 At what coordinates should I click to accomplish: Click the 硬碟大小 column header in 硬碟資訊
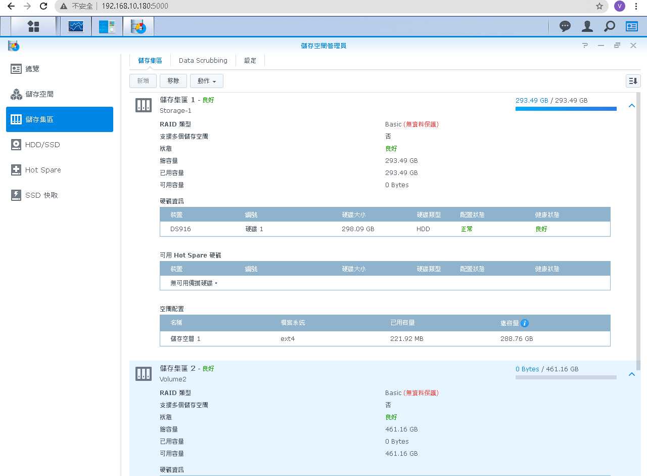point(354,215)
